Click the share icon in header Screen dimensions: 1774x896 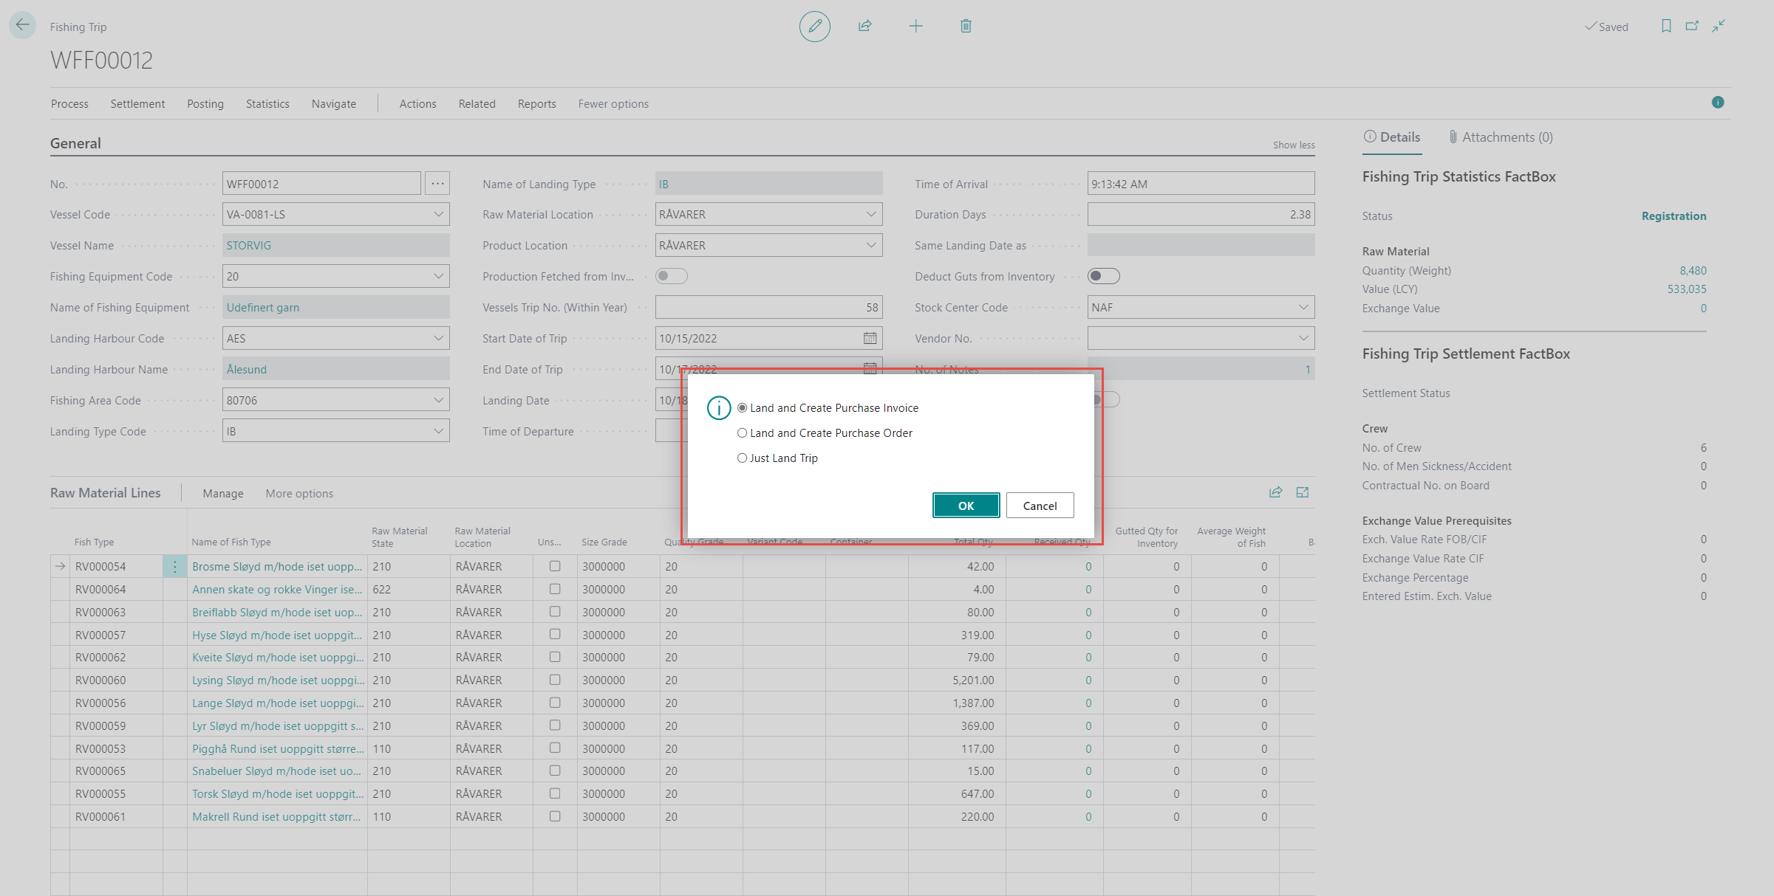coord(864,27)
